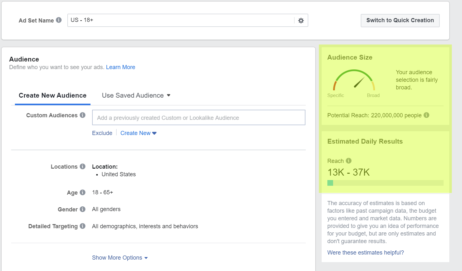
Task: Click All demographics, interests and behaviors text
Action: [x=145, y=226]
